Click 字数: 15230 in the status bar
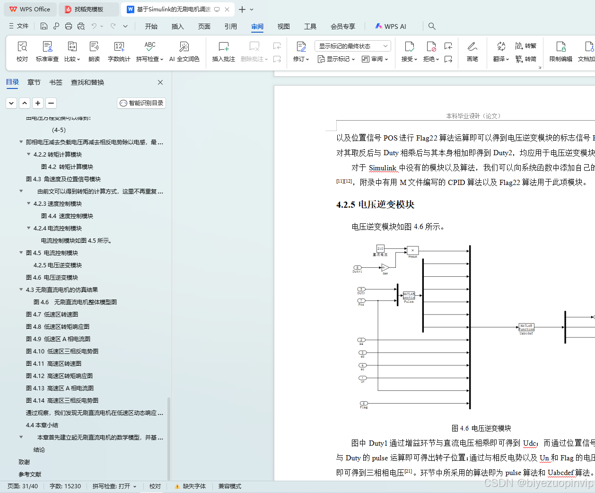The width and height of the screenshot is (595, 493). 65,486
